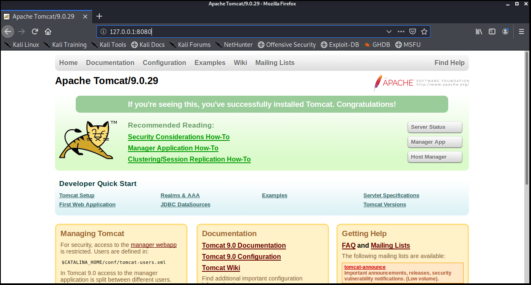Open Examples in the Tomcat navigation bar
Screen dimensions: 531x285
tap(210, 63)
